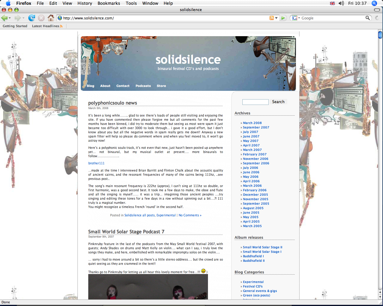The width and height of the screenshot is (383, 306).
Task: Toggle toolbar visibility with the pill button
Action: (377, 10)
